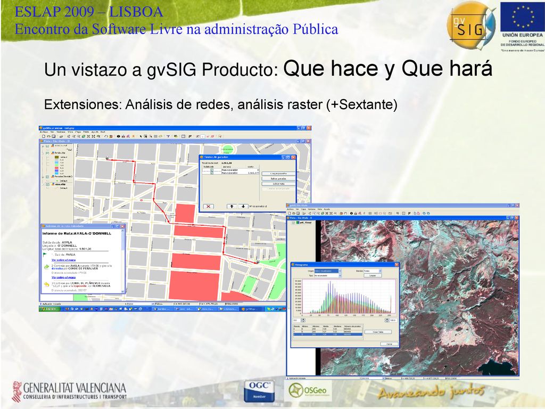Click the New document icon in the network-analysis gvSIG toolbar
Image resolution: width=545 pixels, height=409 pixels.
pyautogui.click(x=44, y=136)
